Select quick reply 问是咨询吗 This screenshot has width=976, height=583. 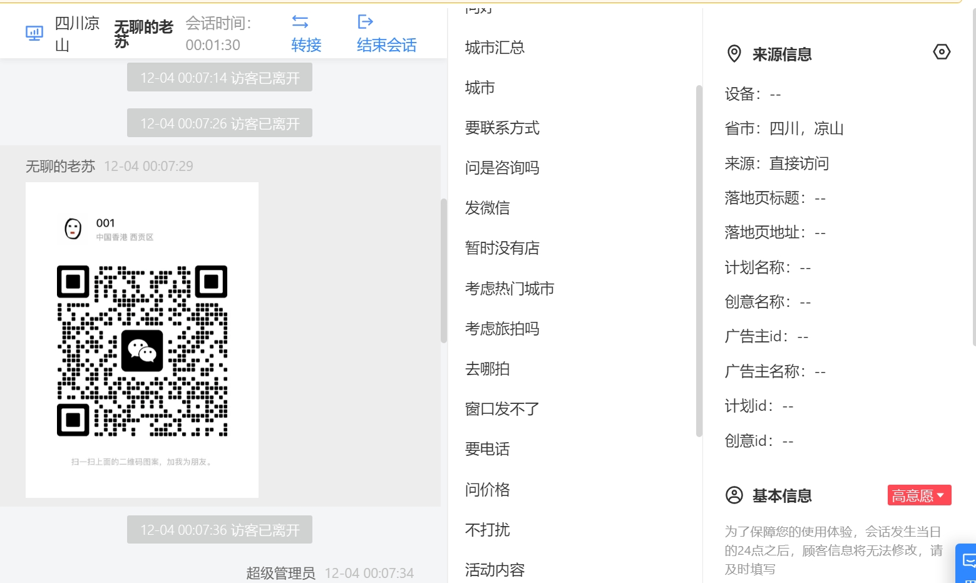pos(502,168)
